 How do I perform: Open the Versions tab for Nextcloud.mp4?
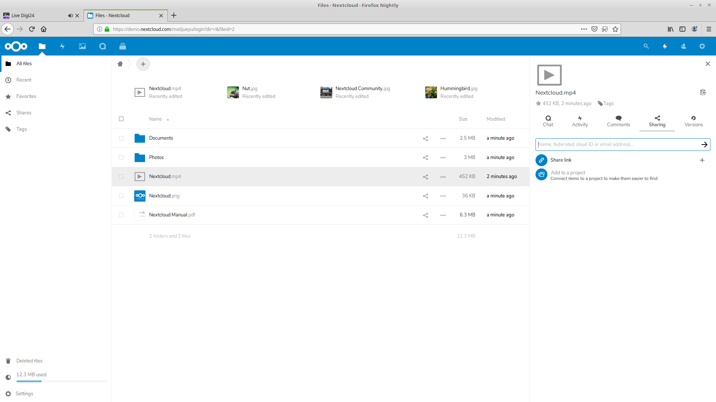[x=693, y=121]
